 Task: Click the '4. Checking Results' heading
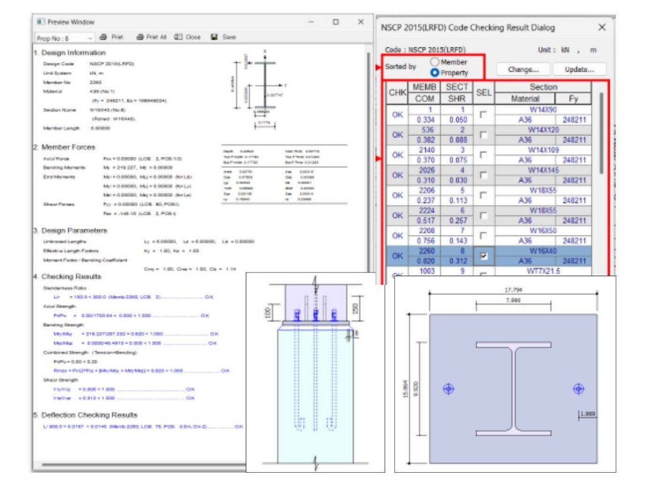point(67,277)
